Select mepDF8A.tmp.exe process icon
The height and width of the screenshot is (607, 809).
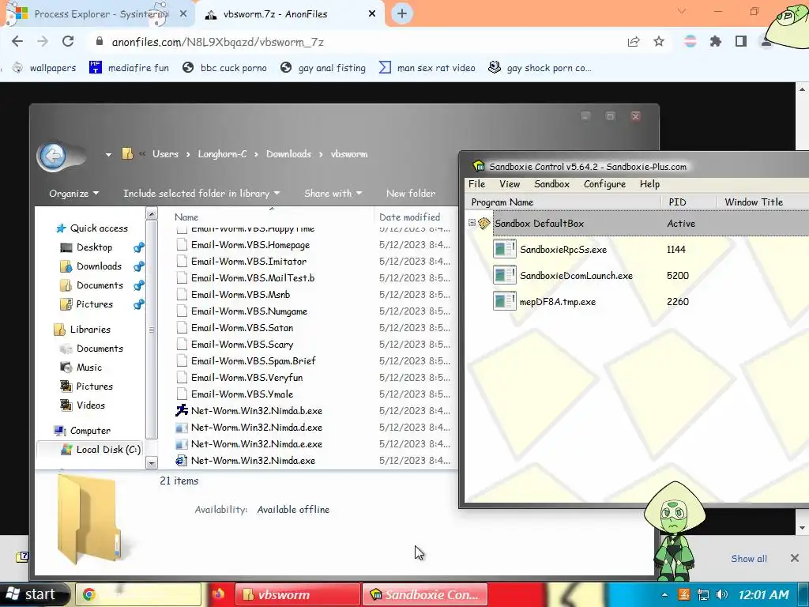point(505,300)
